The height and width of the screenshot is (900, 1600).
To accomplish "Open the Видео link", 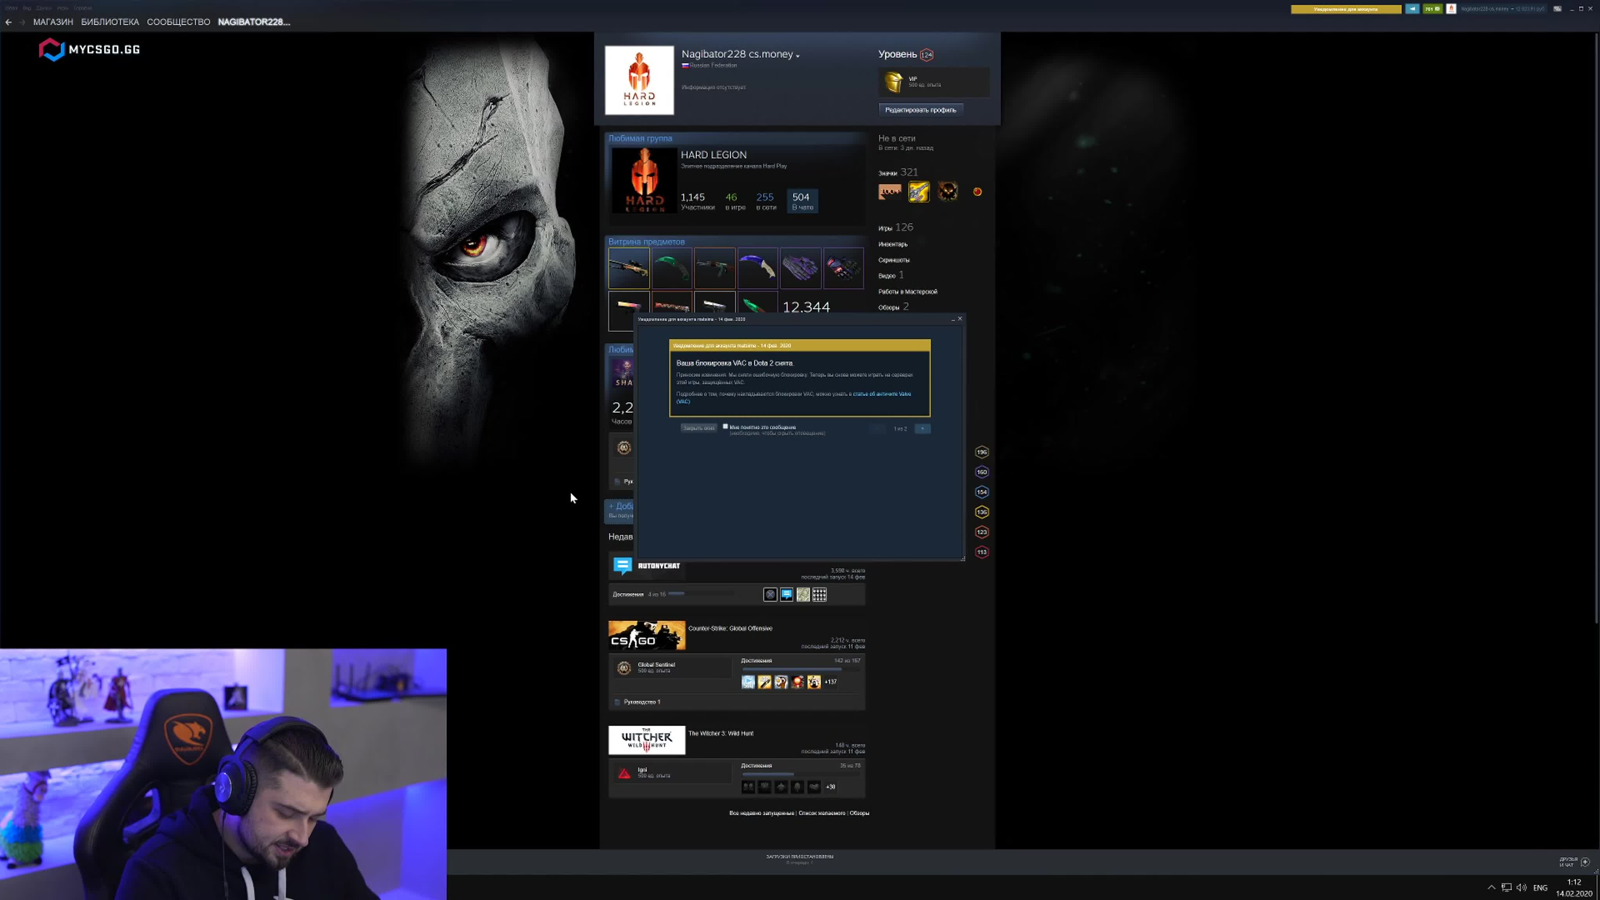I will pyautogui.click(x=891, y=275).
